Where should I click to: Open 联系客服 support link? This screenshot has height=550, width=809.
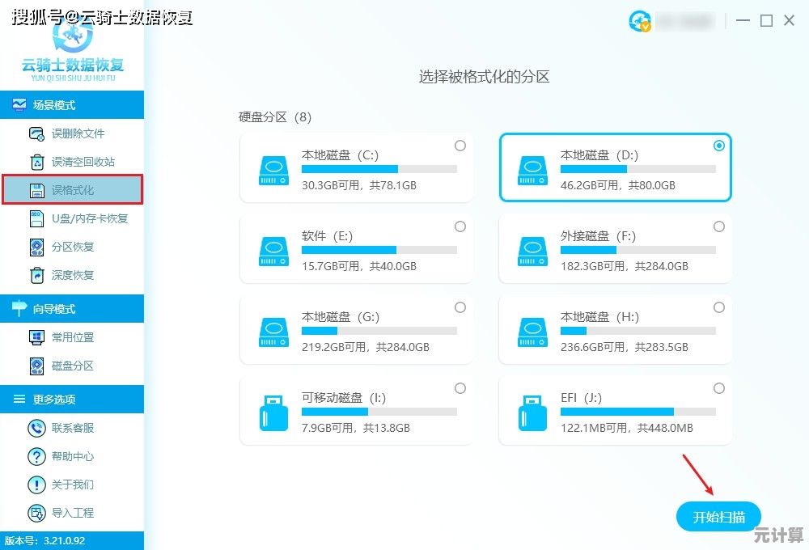point(73,428)
